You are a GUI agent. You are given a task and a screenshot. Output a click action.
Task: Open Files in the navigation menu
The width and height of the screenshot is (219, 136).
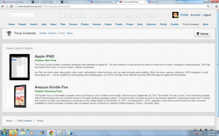pos(63,24)
